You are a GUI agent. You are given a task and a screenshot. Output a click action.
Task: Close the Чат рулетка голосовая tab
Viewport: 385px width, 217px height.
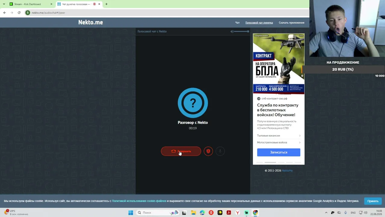[99, 4]
